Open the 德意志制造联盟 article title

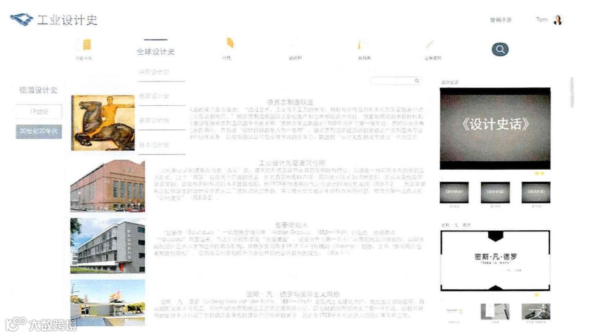(x=290, y=102)
